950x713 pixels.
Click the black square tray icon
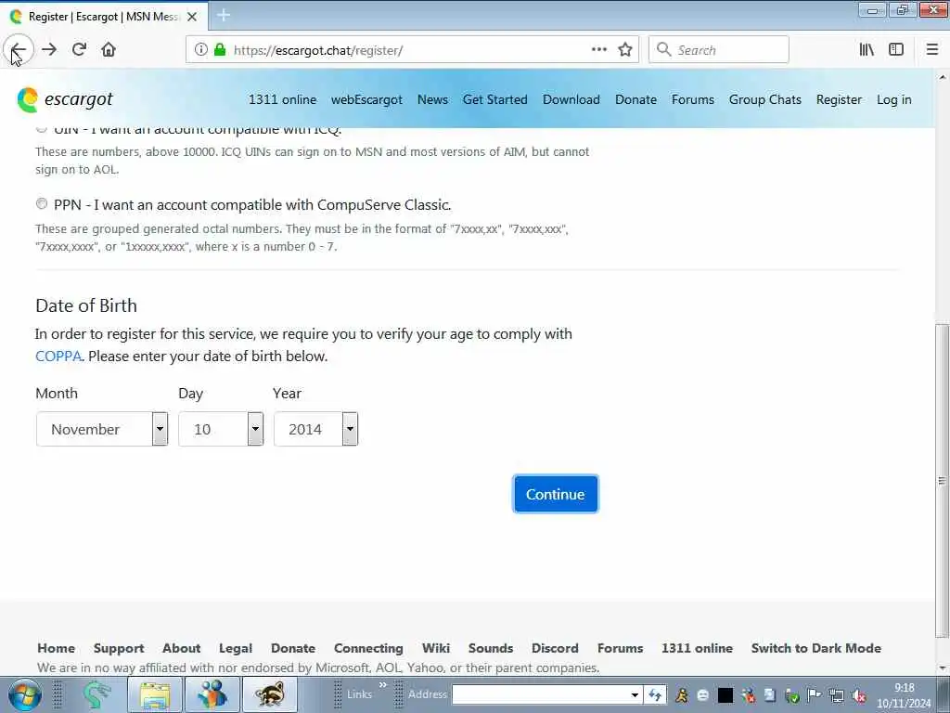(x=725, y=695)
